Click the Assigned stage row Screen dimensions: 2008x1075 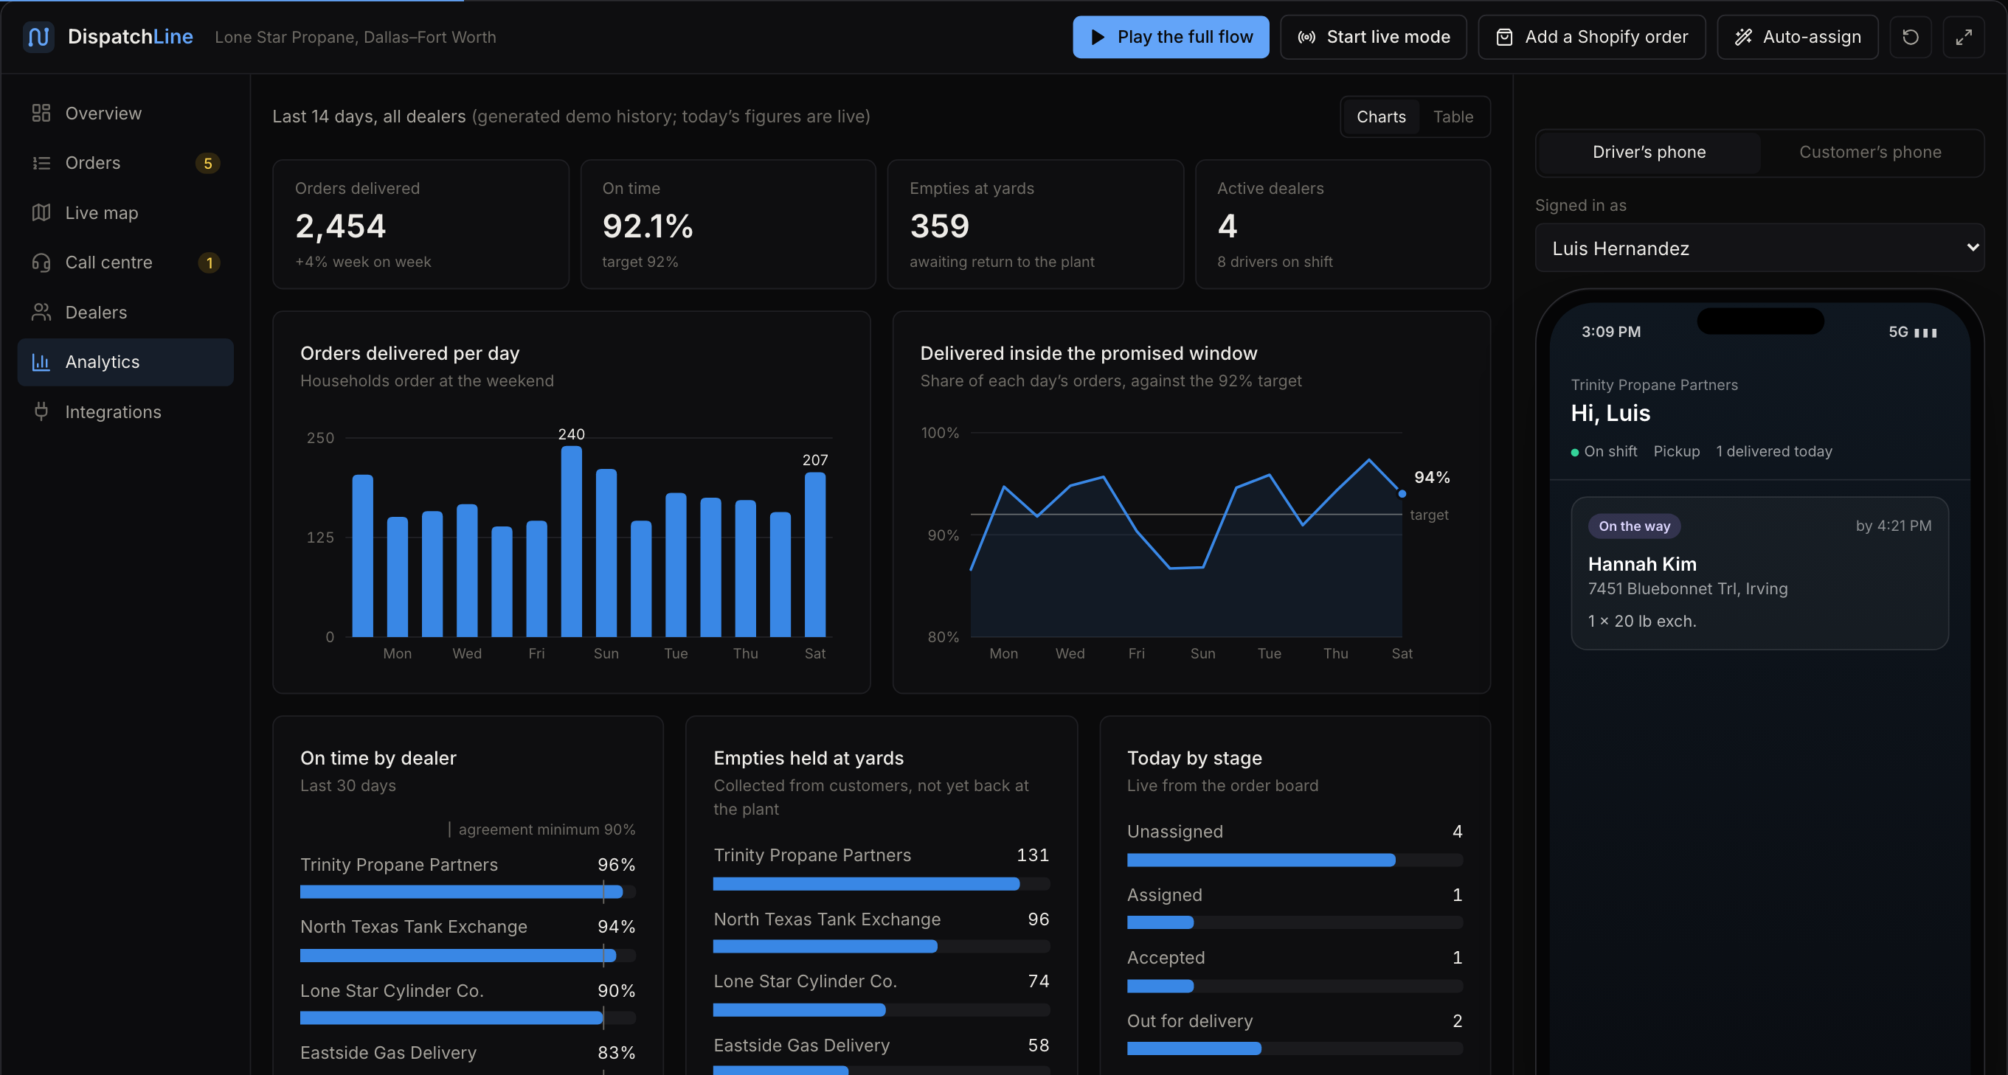click(1294, 908)
